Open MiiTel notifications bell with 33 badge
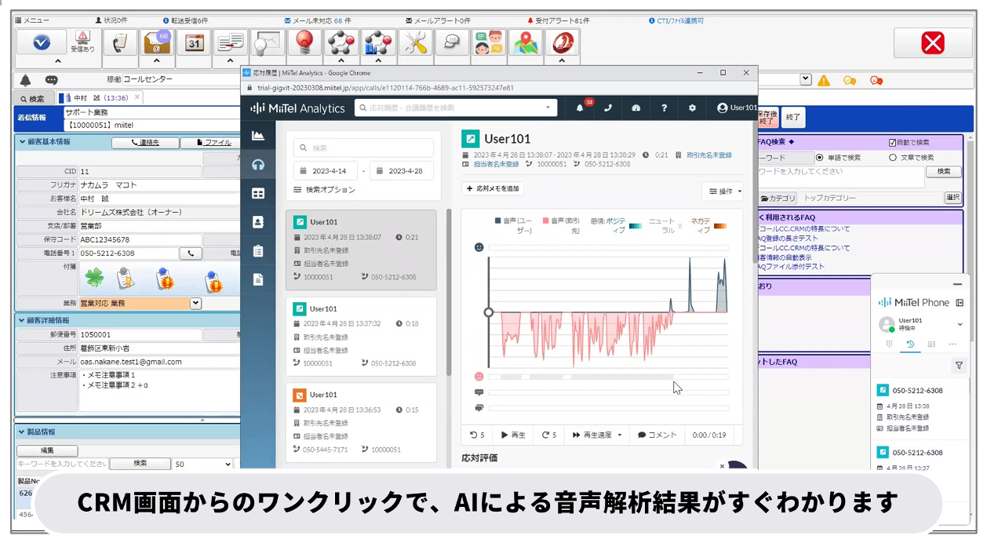Screen dimensions: 987x543 (x=581, y=108)
